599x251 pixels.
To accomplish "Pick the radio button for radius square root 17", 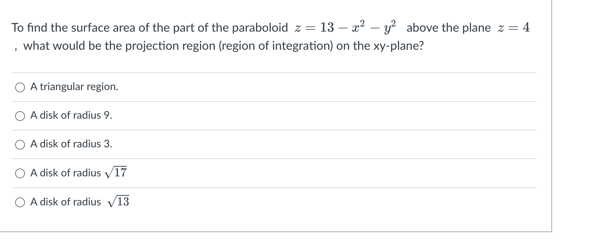I will click(20, 173).
